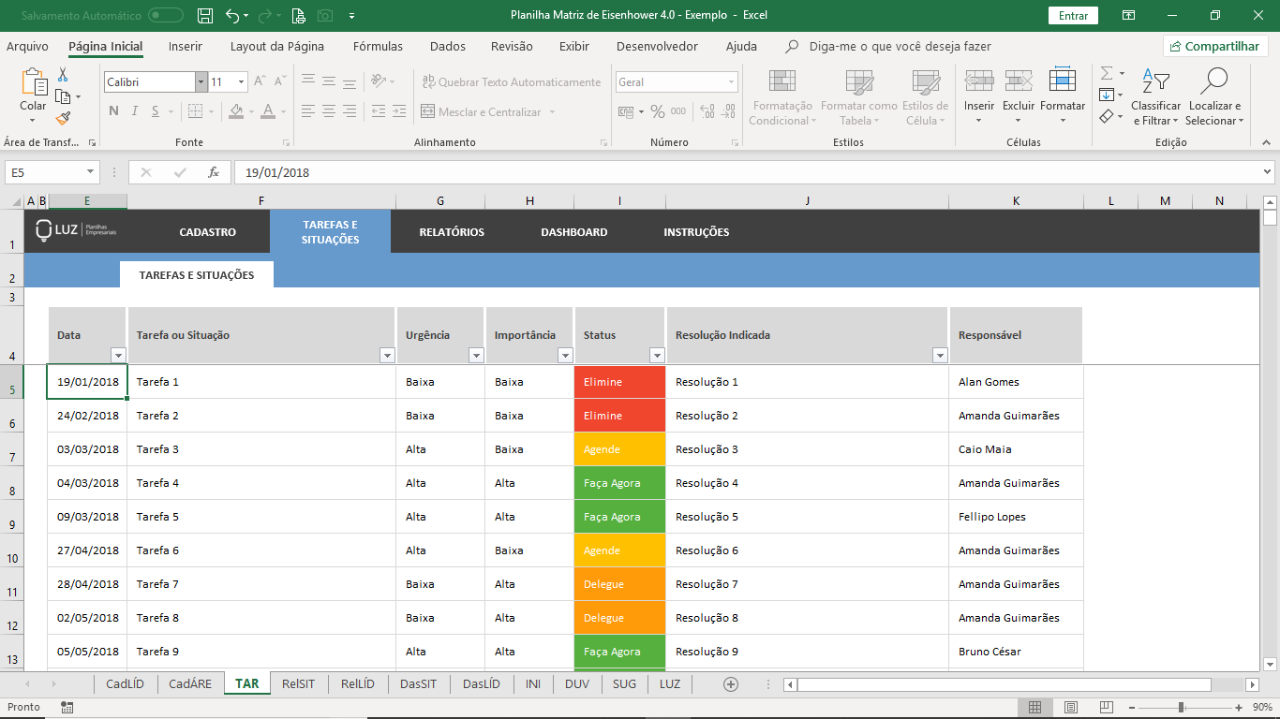
Task: Switch to the RelSIT sheet tab
Action: (x=298, y=684)
